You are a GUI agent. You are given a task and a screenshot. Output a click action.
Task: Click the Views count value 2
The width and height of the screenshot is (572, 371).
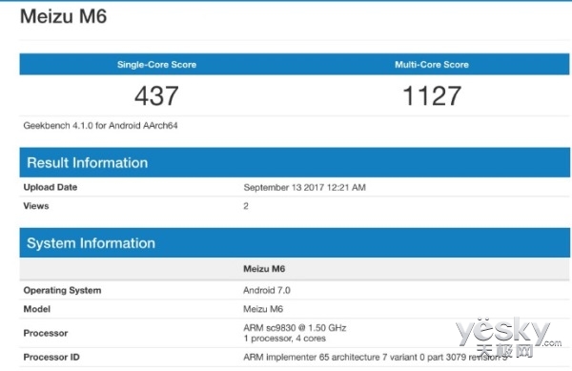point(246,206)
